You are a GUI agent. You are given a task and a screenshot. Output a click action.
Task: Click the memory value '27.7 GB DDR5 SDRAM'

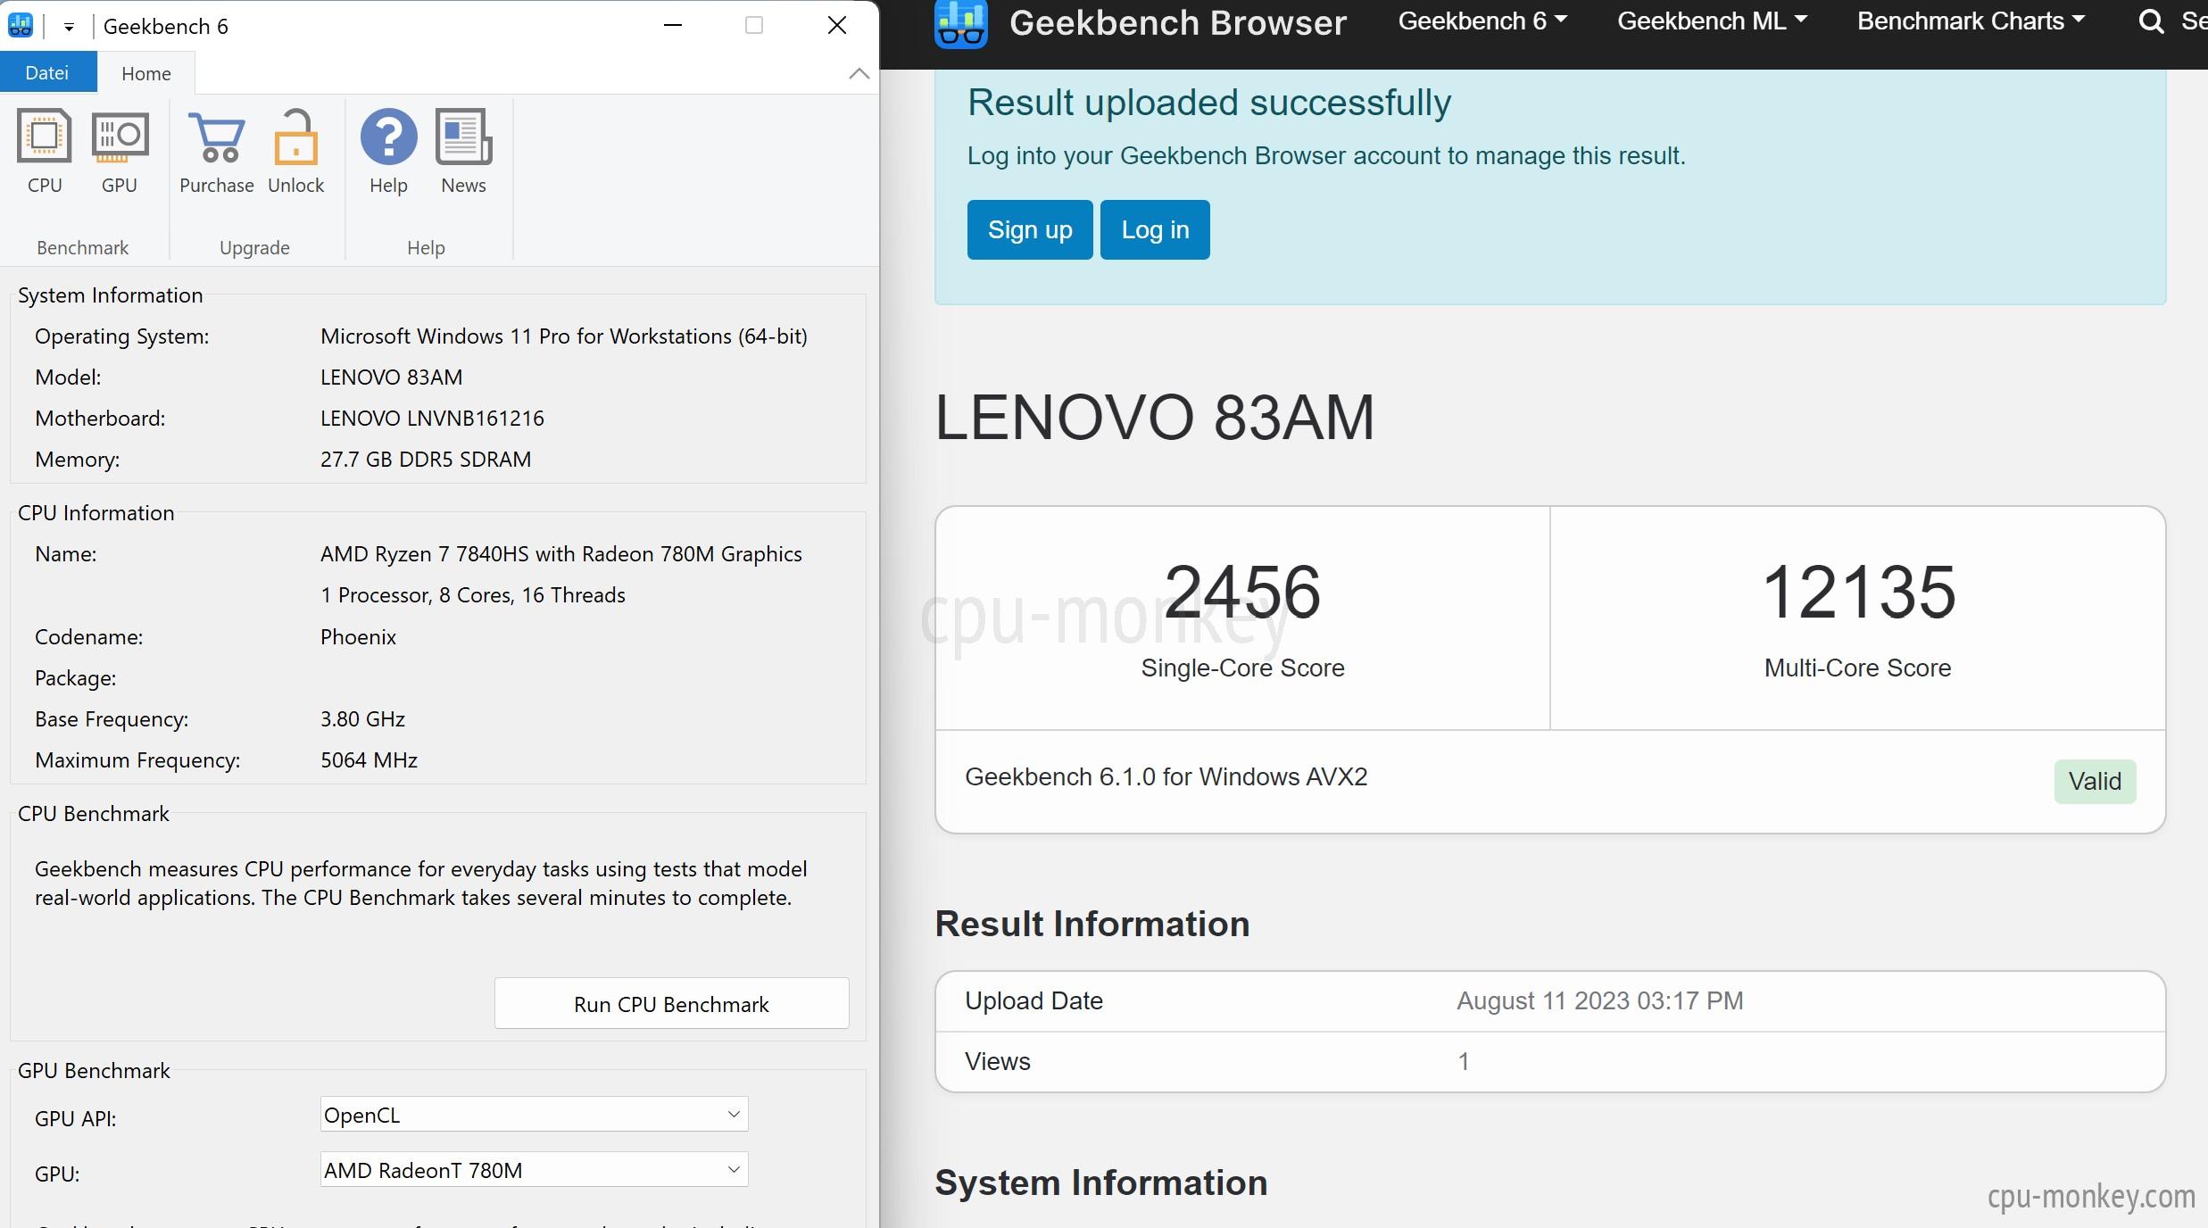pyautogui.click(x=426, y=459)
